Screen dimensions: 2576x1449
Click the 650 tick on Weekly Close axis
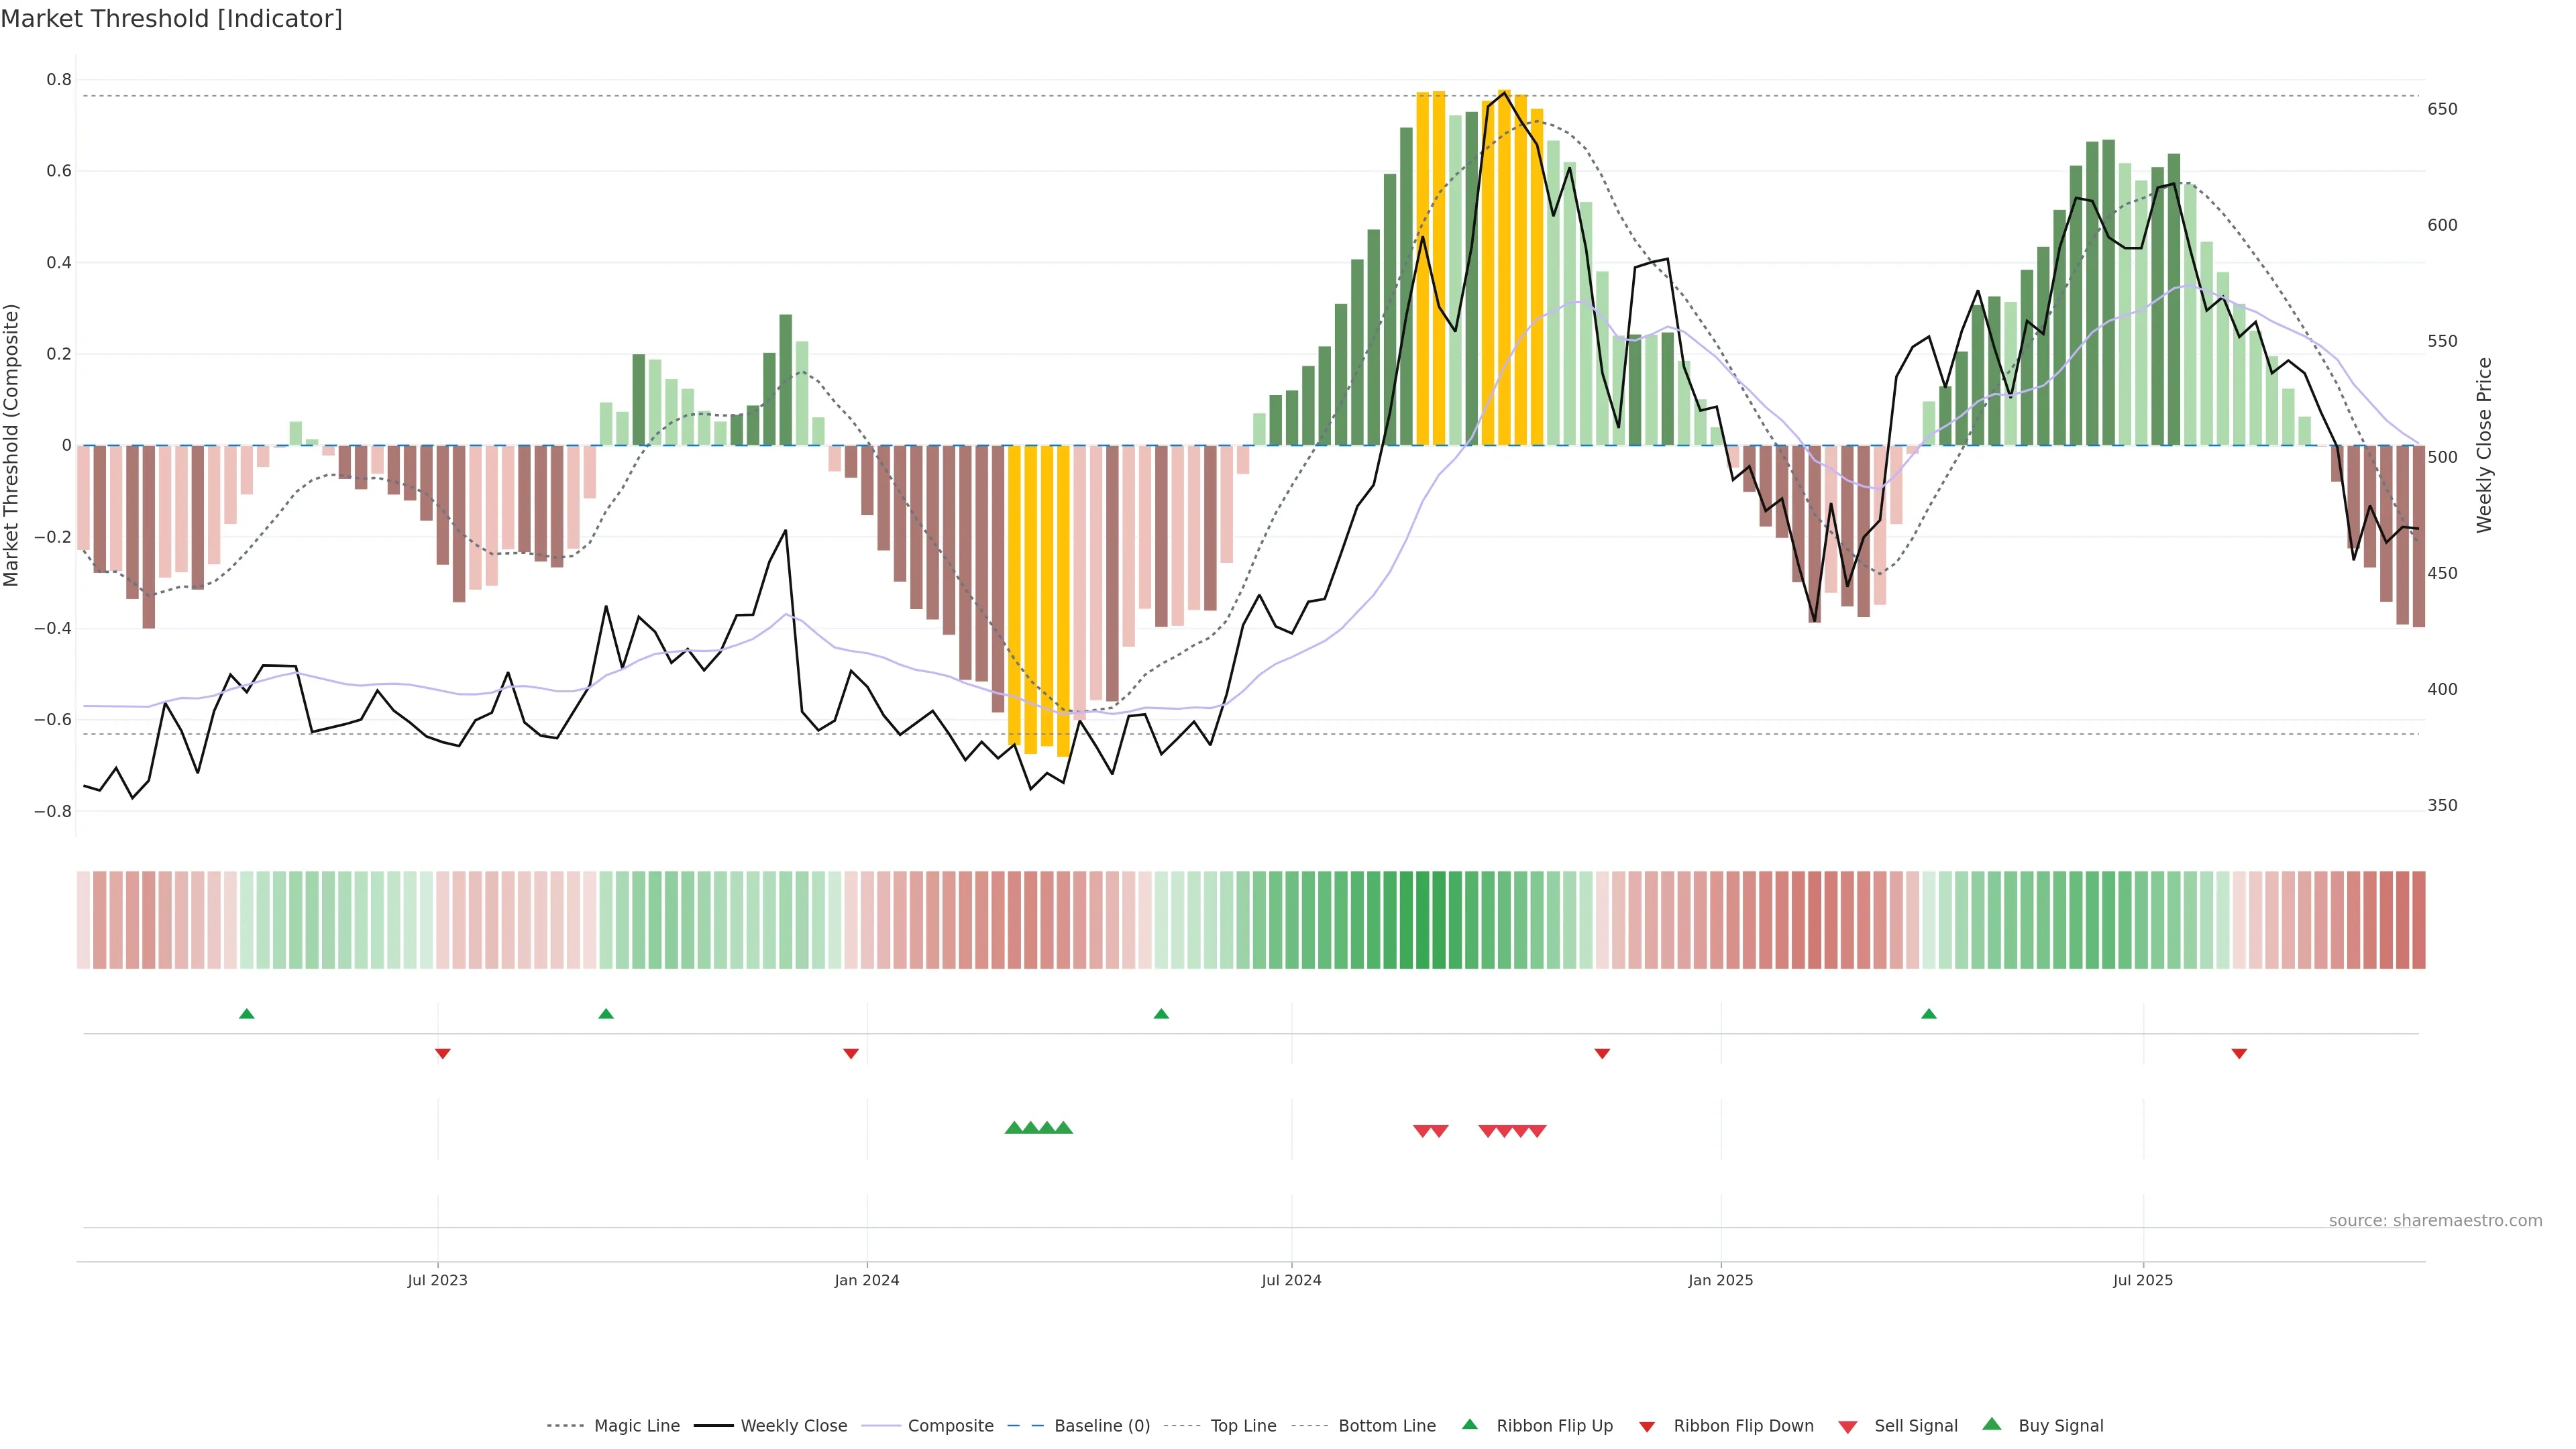2442,109
